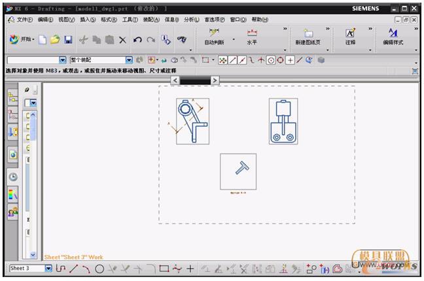Open the 插入(S) menu
This screenshot has height=281, width=424.
[x=88, y=20]
